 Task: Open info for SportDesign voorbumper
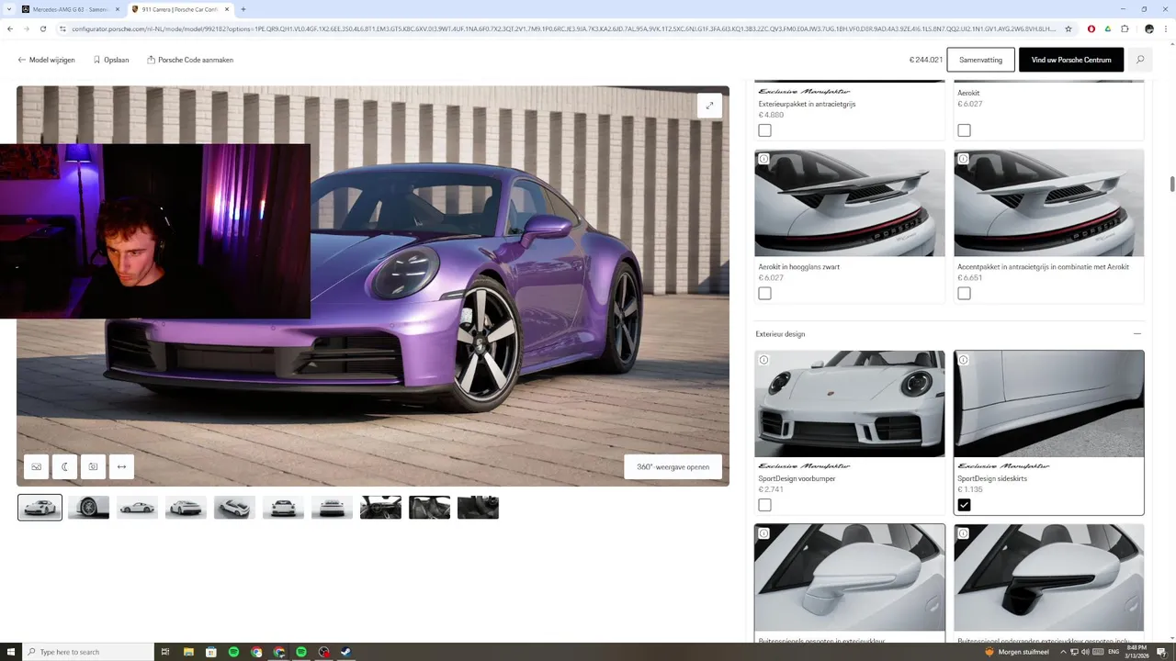point(764,360)
